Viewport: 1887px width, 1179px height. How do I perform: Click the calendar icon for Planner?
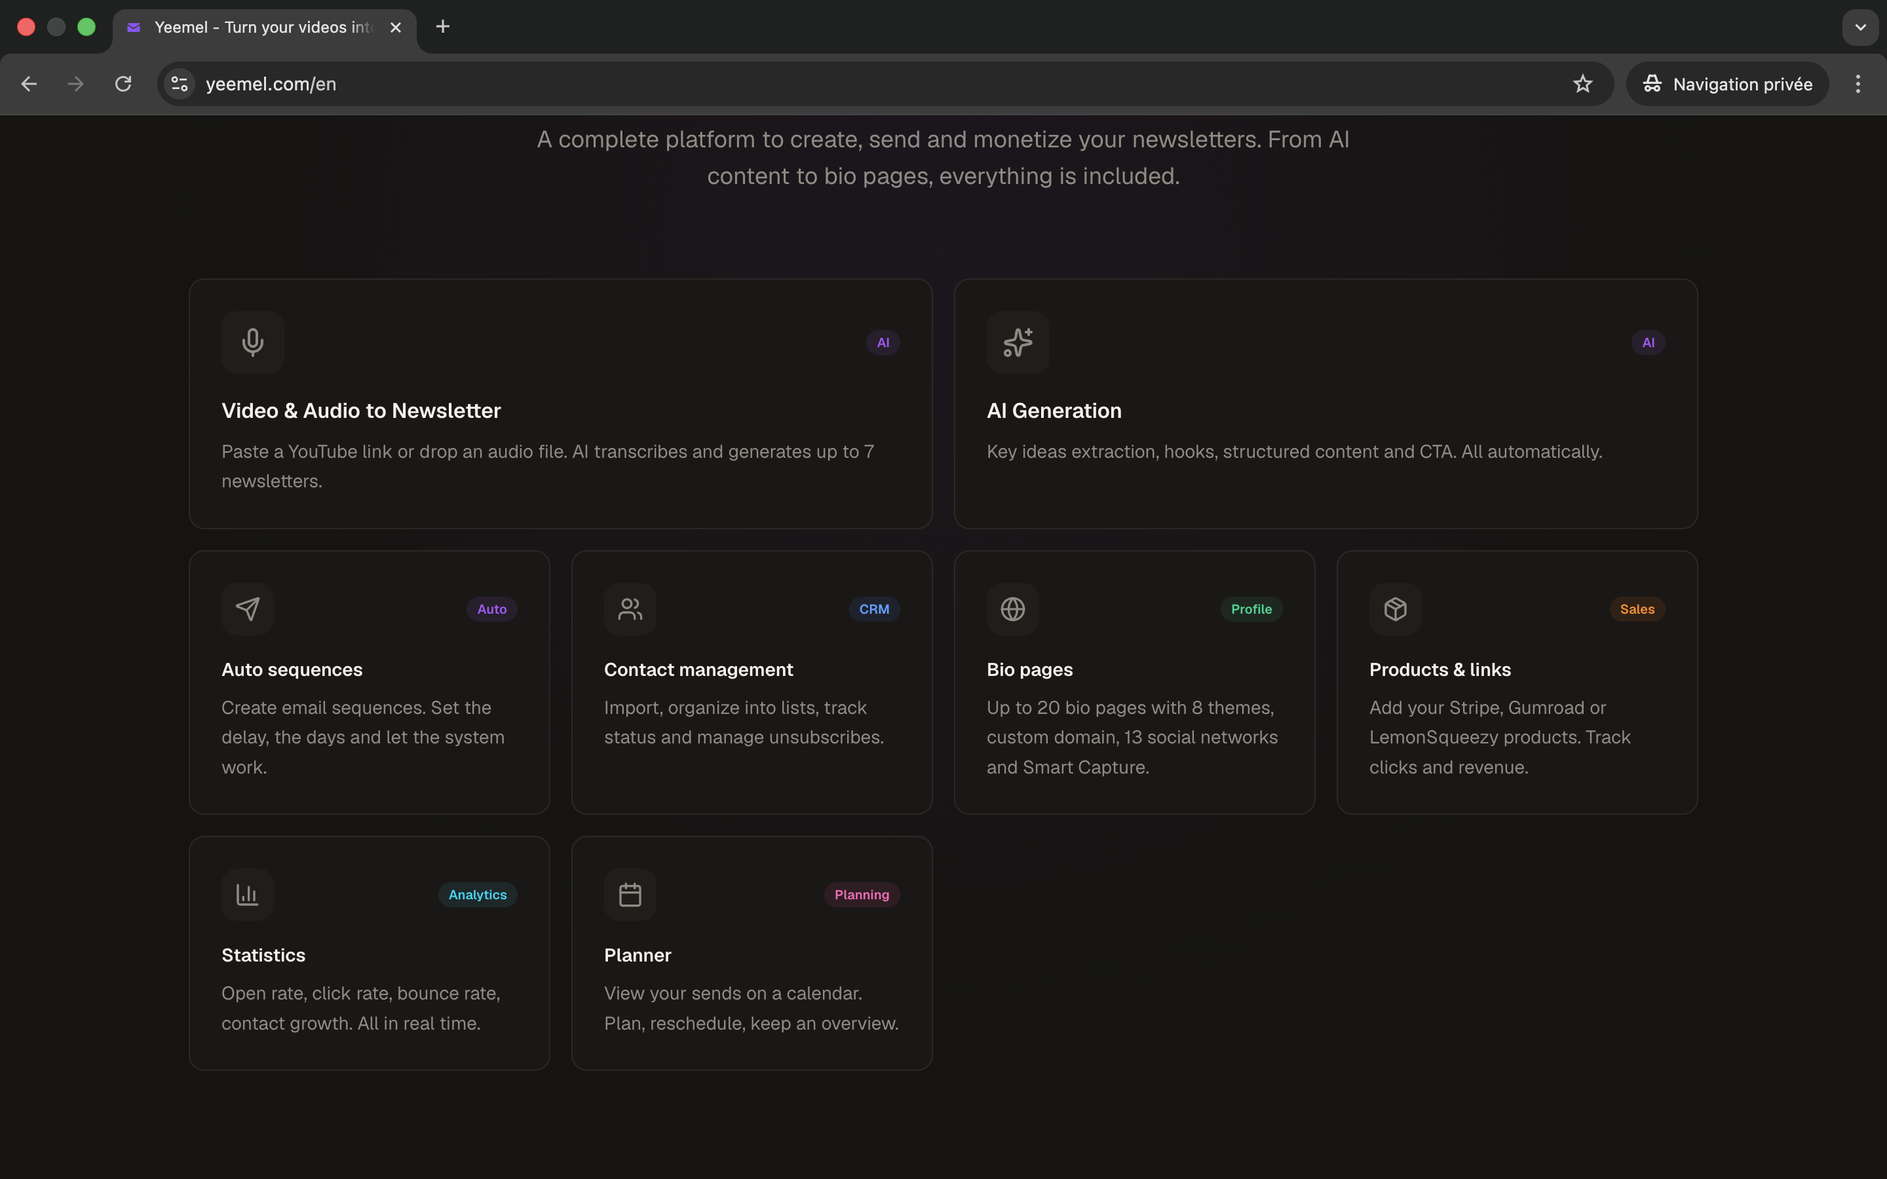tap(630, 894)
